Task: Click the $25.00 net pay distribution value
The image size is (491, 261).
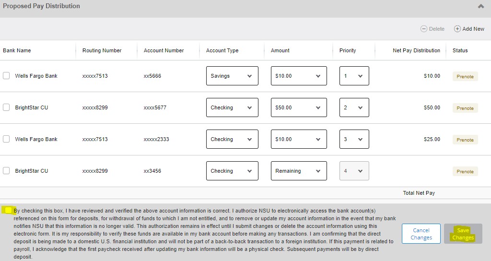Action: coord(432,139)
